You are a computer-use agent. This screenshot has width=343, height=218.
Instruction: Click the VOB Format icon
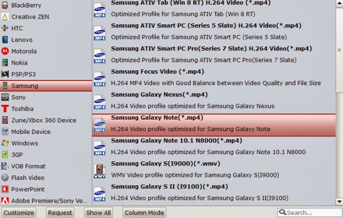pyautogui.click(x=5, y=166)
